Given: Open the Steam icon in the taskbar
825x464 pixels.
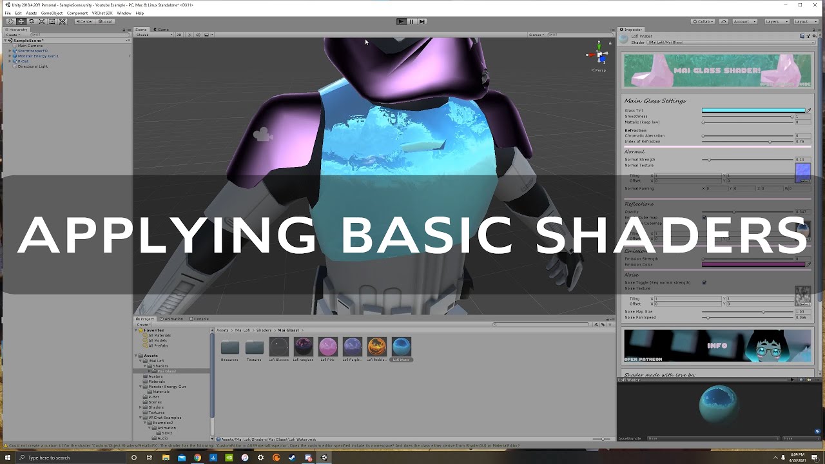Looking at the screenshot, I should [292, 458].
